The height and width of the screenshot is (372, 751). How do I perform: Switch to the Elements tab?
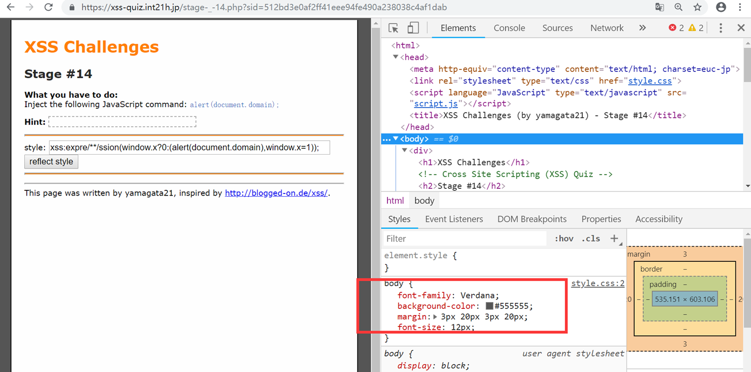coord(458,28)
